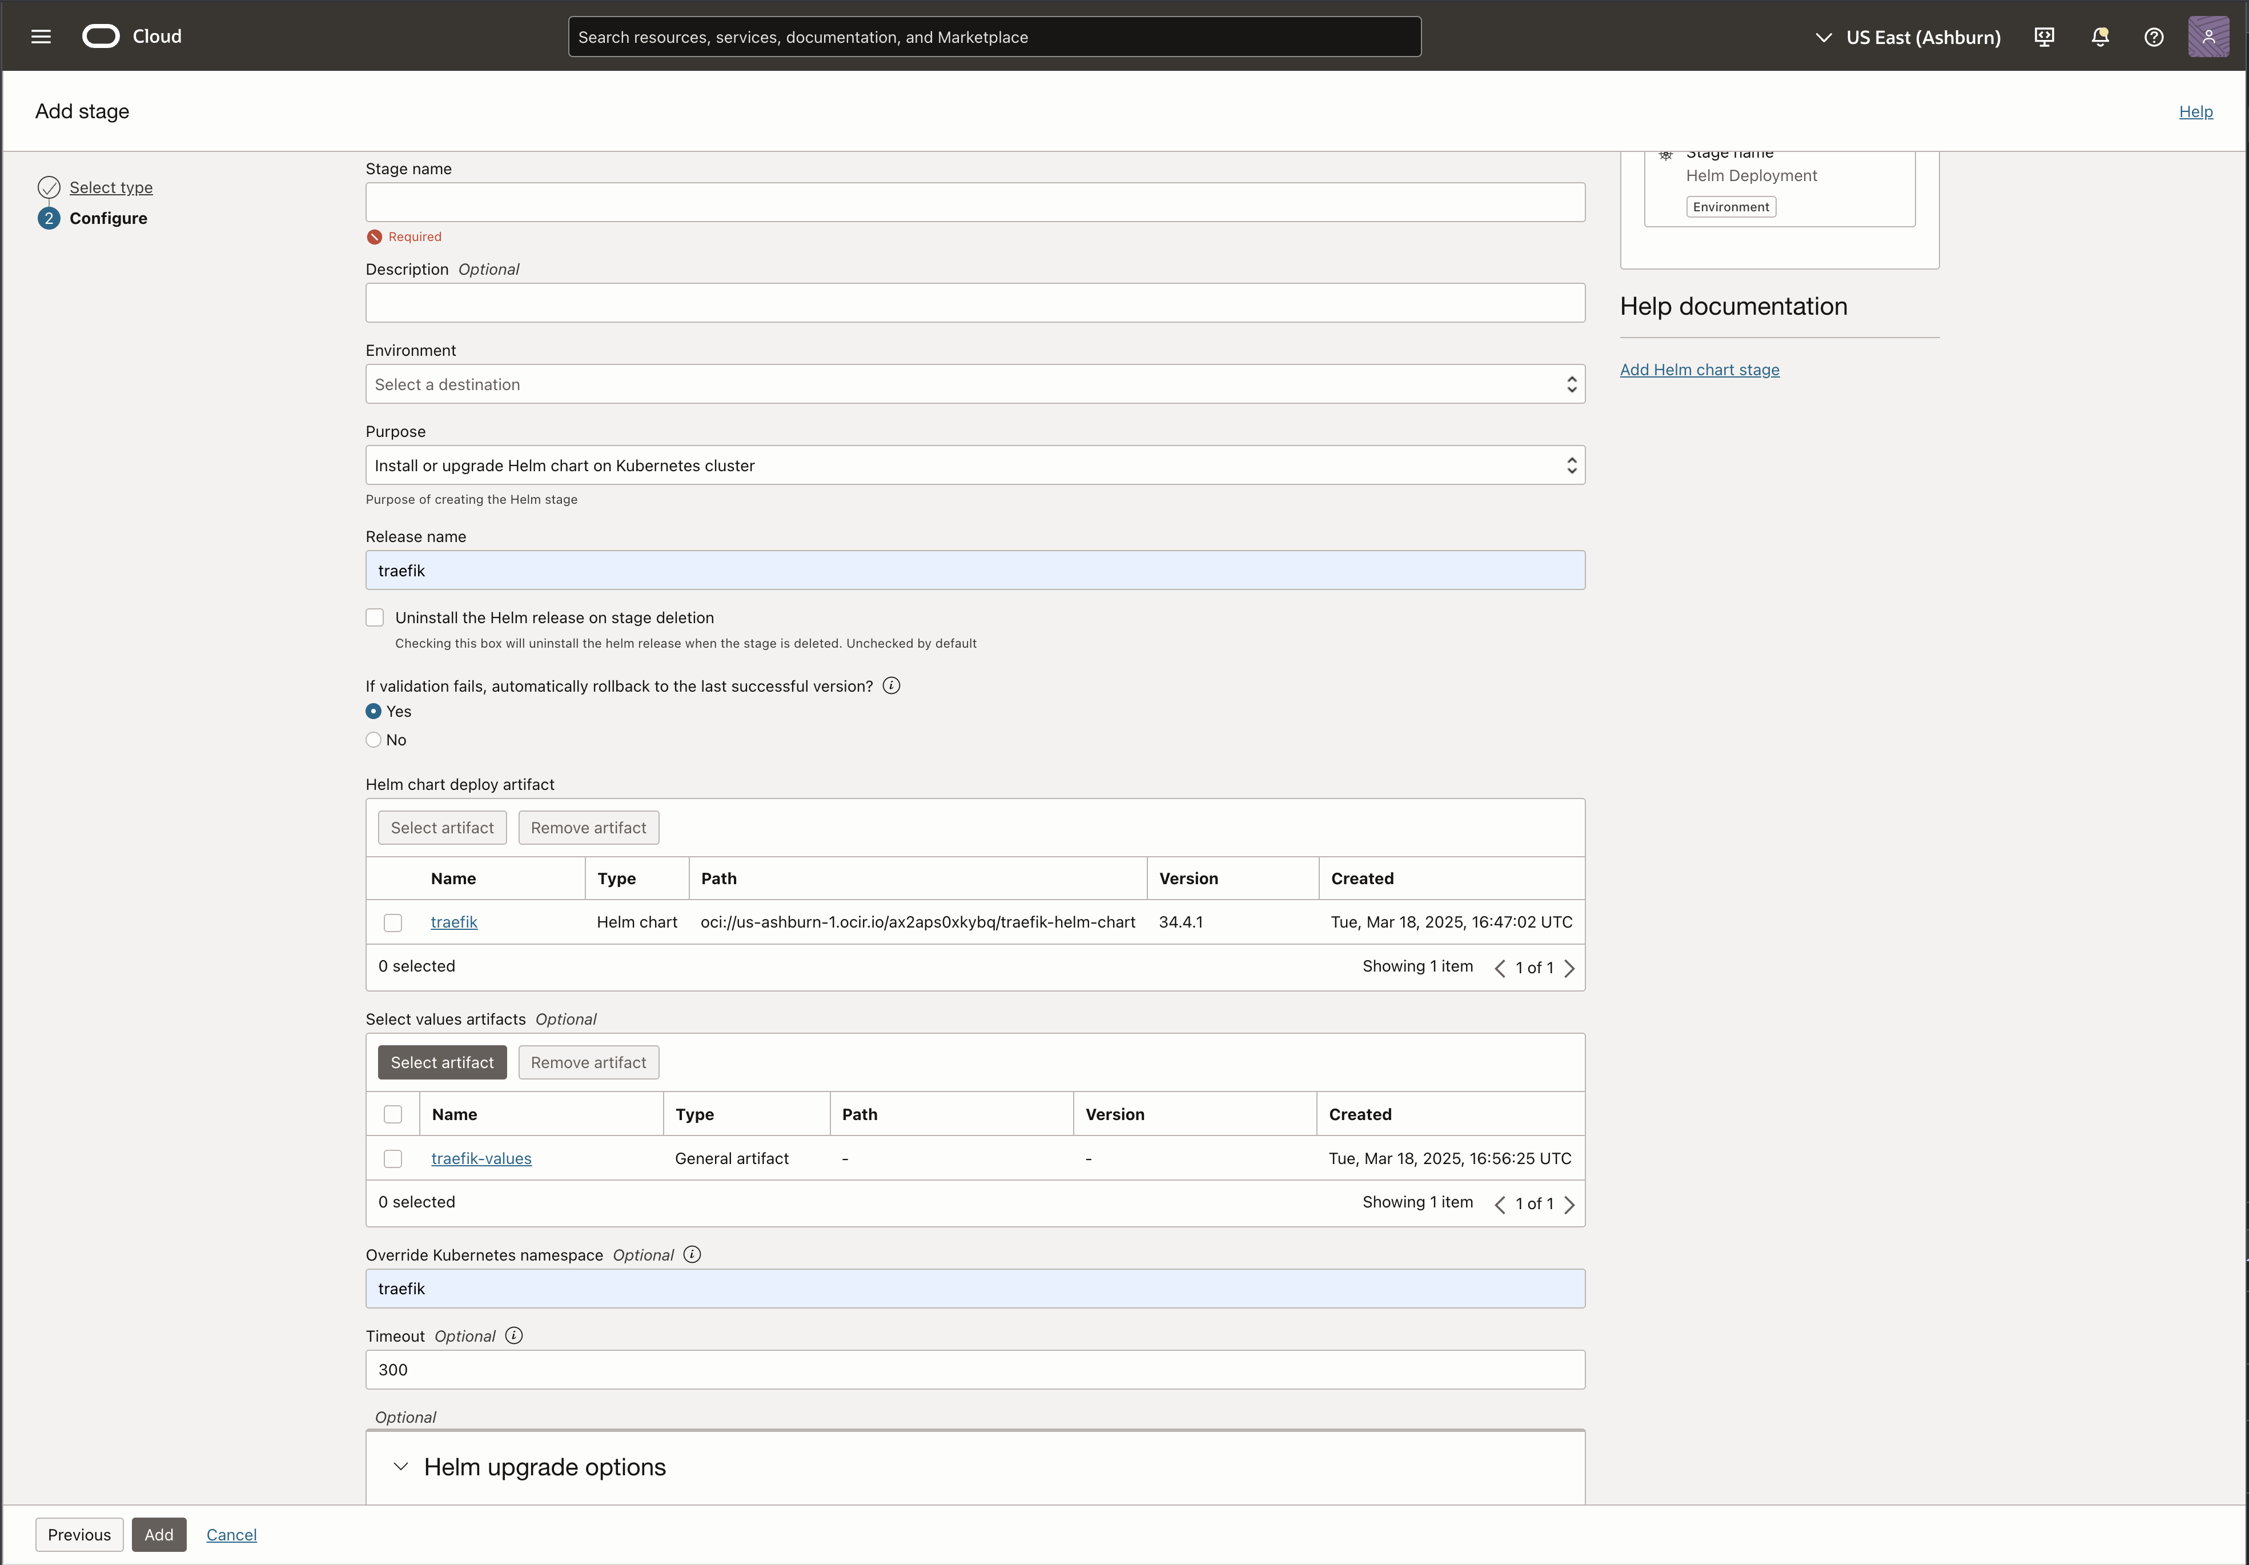Open the Purpose dropdown

974,465
